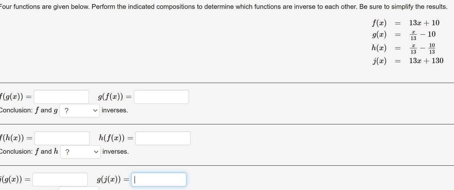Focus the highlighted g(j(x)) answer box
454x190 pixels.
(x=159, y=179)
